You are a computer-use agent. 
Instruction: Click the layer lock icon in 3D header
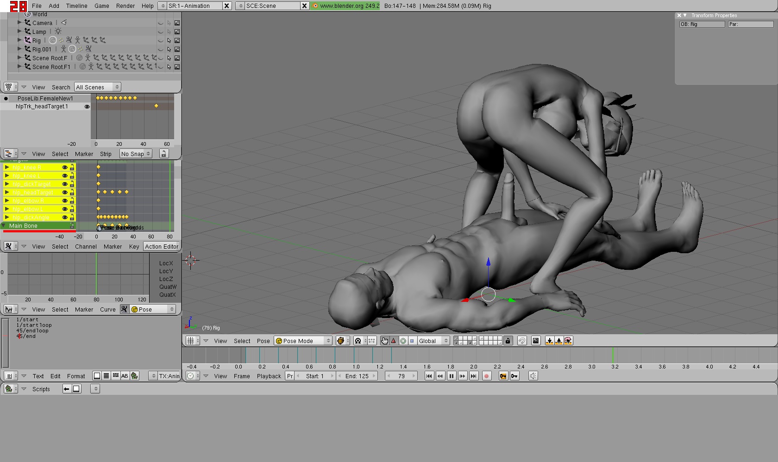pyautogui.click(x=508, y=341)
